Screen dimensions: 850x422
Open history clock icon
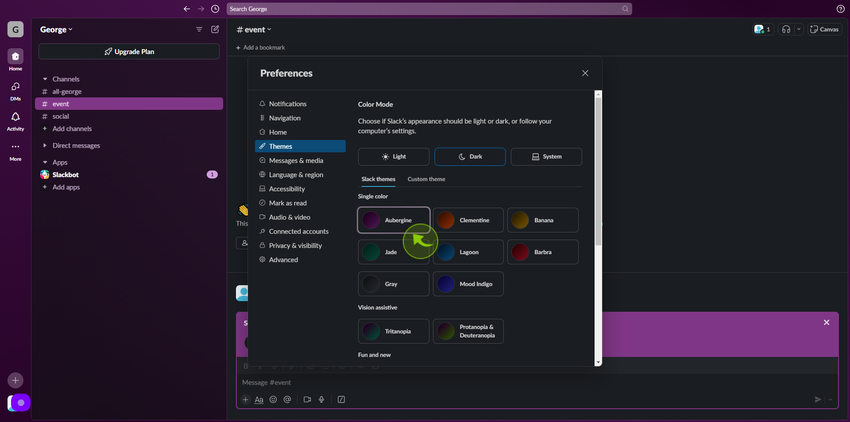tap(215, 9)
